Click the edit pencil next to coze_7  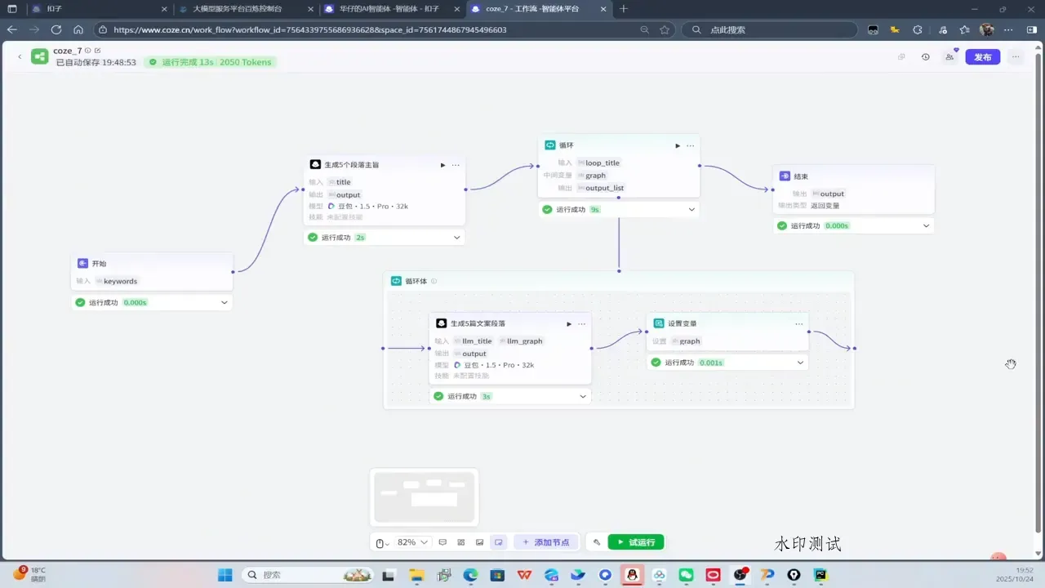98,51
